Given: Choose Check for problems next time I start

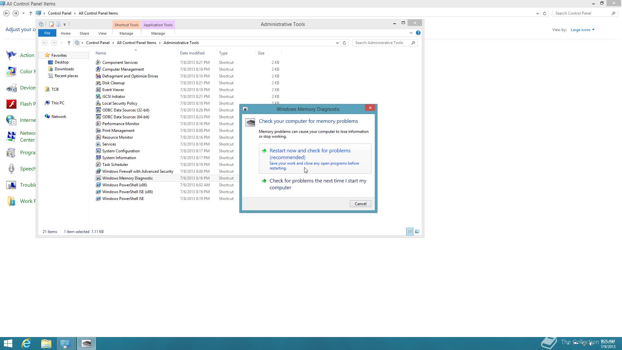Looking at the screenshot, I should point(315,184).
